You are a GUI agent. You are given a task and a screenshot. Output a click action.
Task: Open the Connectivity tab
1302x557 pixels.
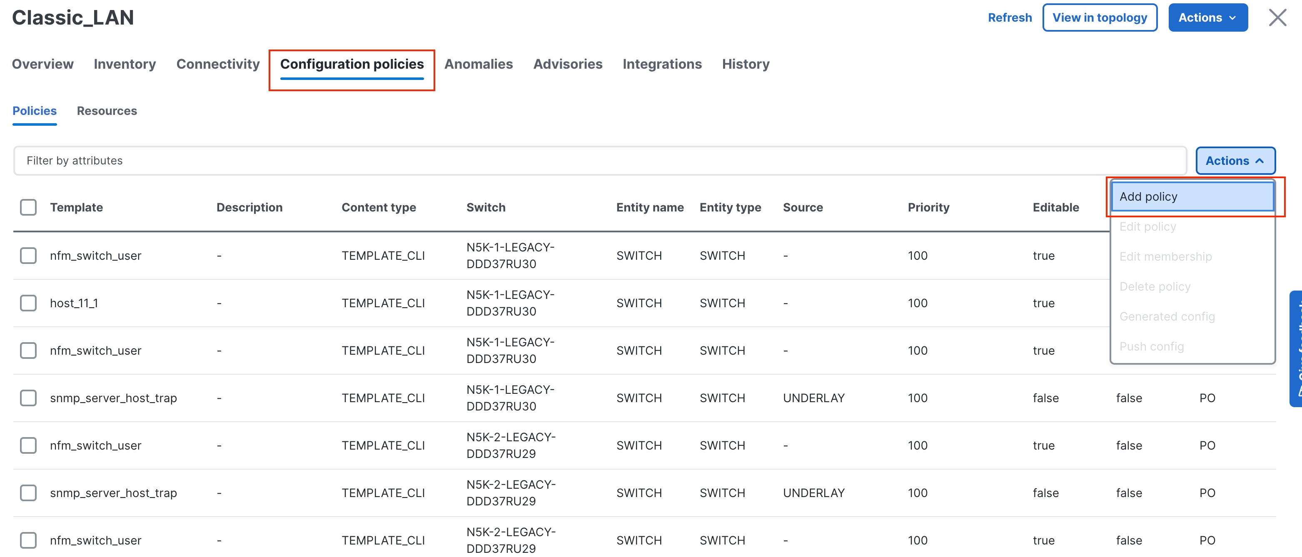218,64
